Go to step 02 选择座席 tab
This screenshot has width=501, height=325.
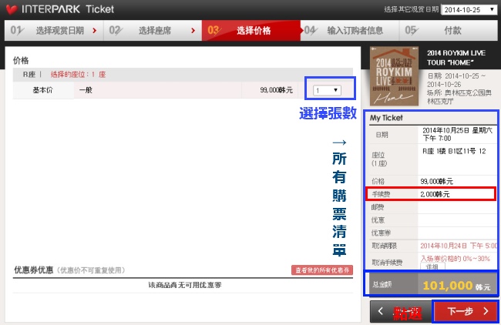tap(153, 31)
